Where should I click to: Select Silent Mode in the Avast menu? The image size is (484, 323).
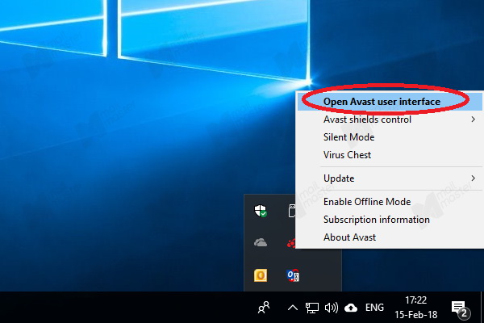point(390,137)
